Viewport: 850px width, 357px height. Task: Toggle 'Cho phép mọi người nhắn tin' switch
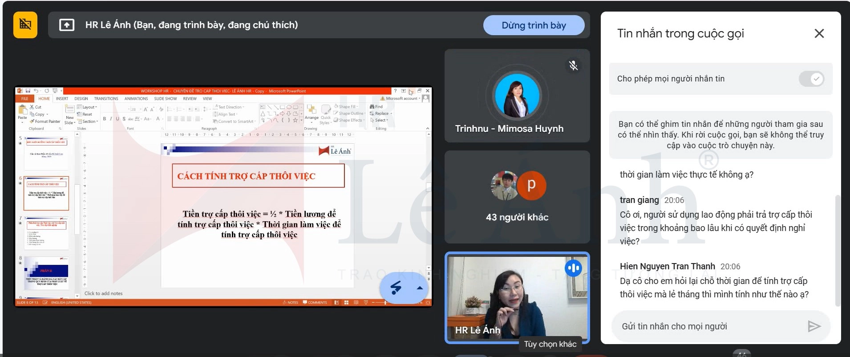(x=811, y=79)
